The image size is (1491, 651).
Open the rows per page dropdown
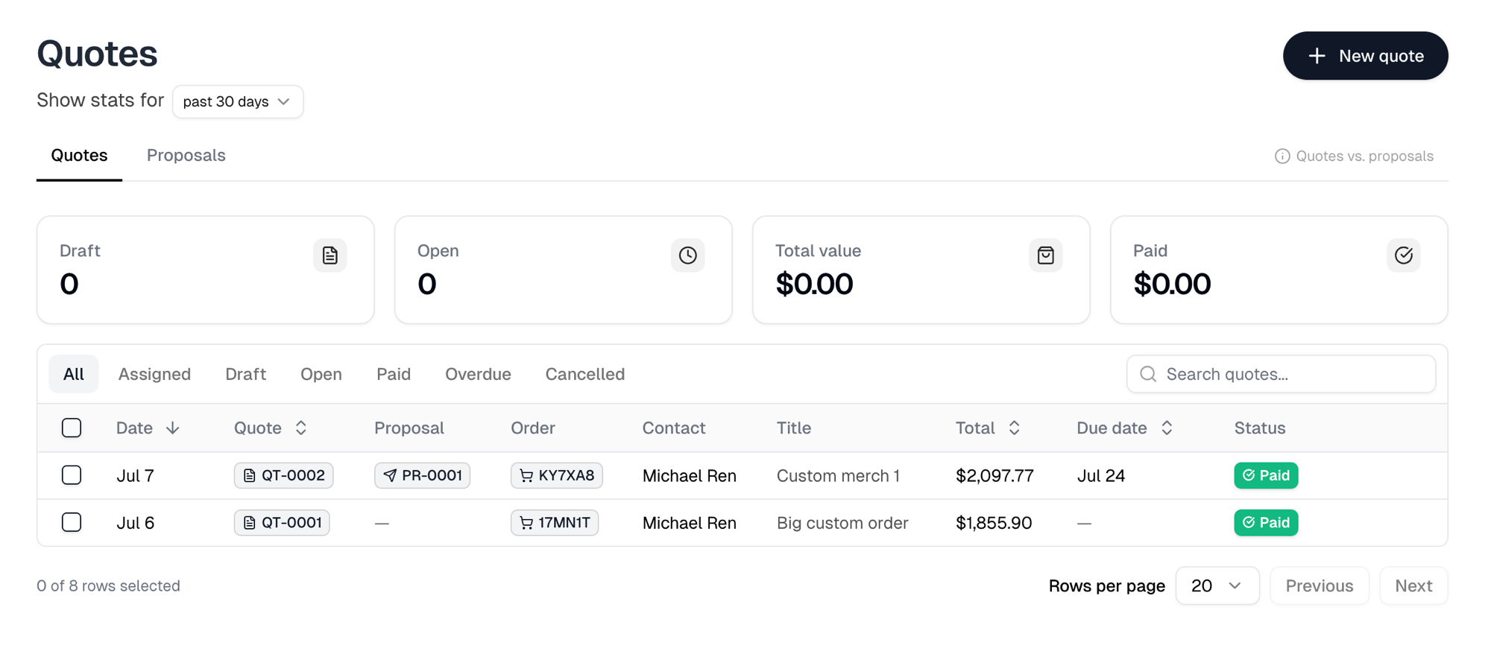(x=1217, y=586)
